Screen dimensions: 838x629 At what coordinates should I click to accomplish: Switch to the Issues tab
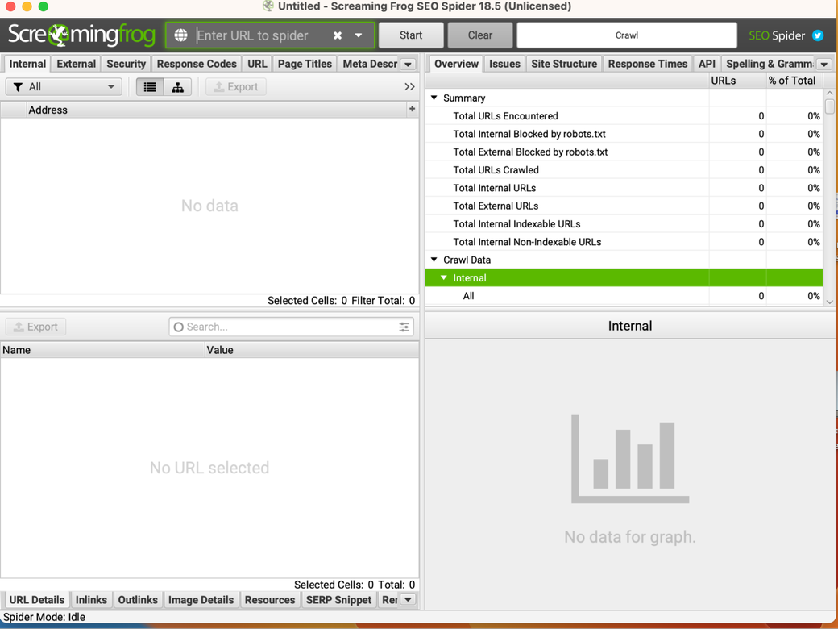click(x=504, y=65)
